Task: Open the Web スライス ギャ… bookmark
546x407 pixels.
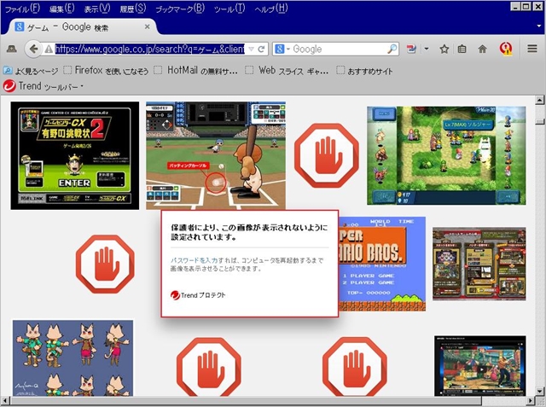Action: click(x=287, y=71)
